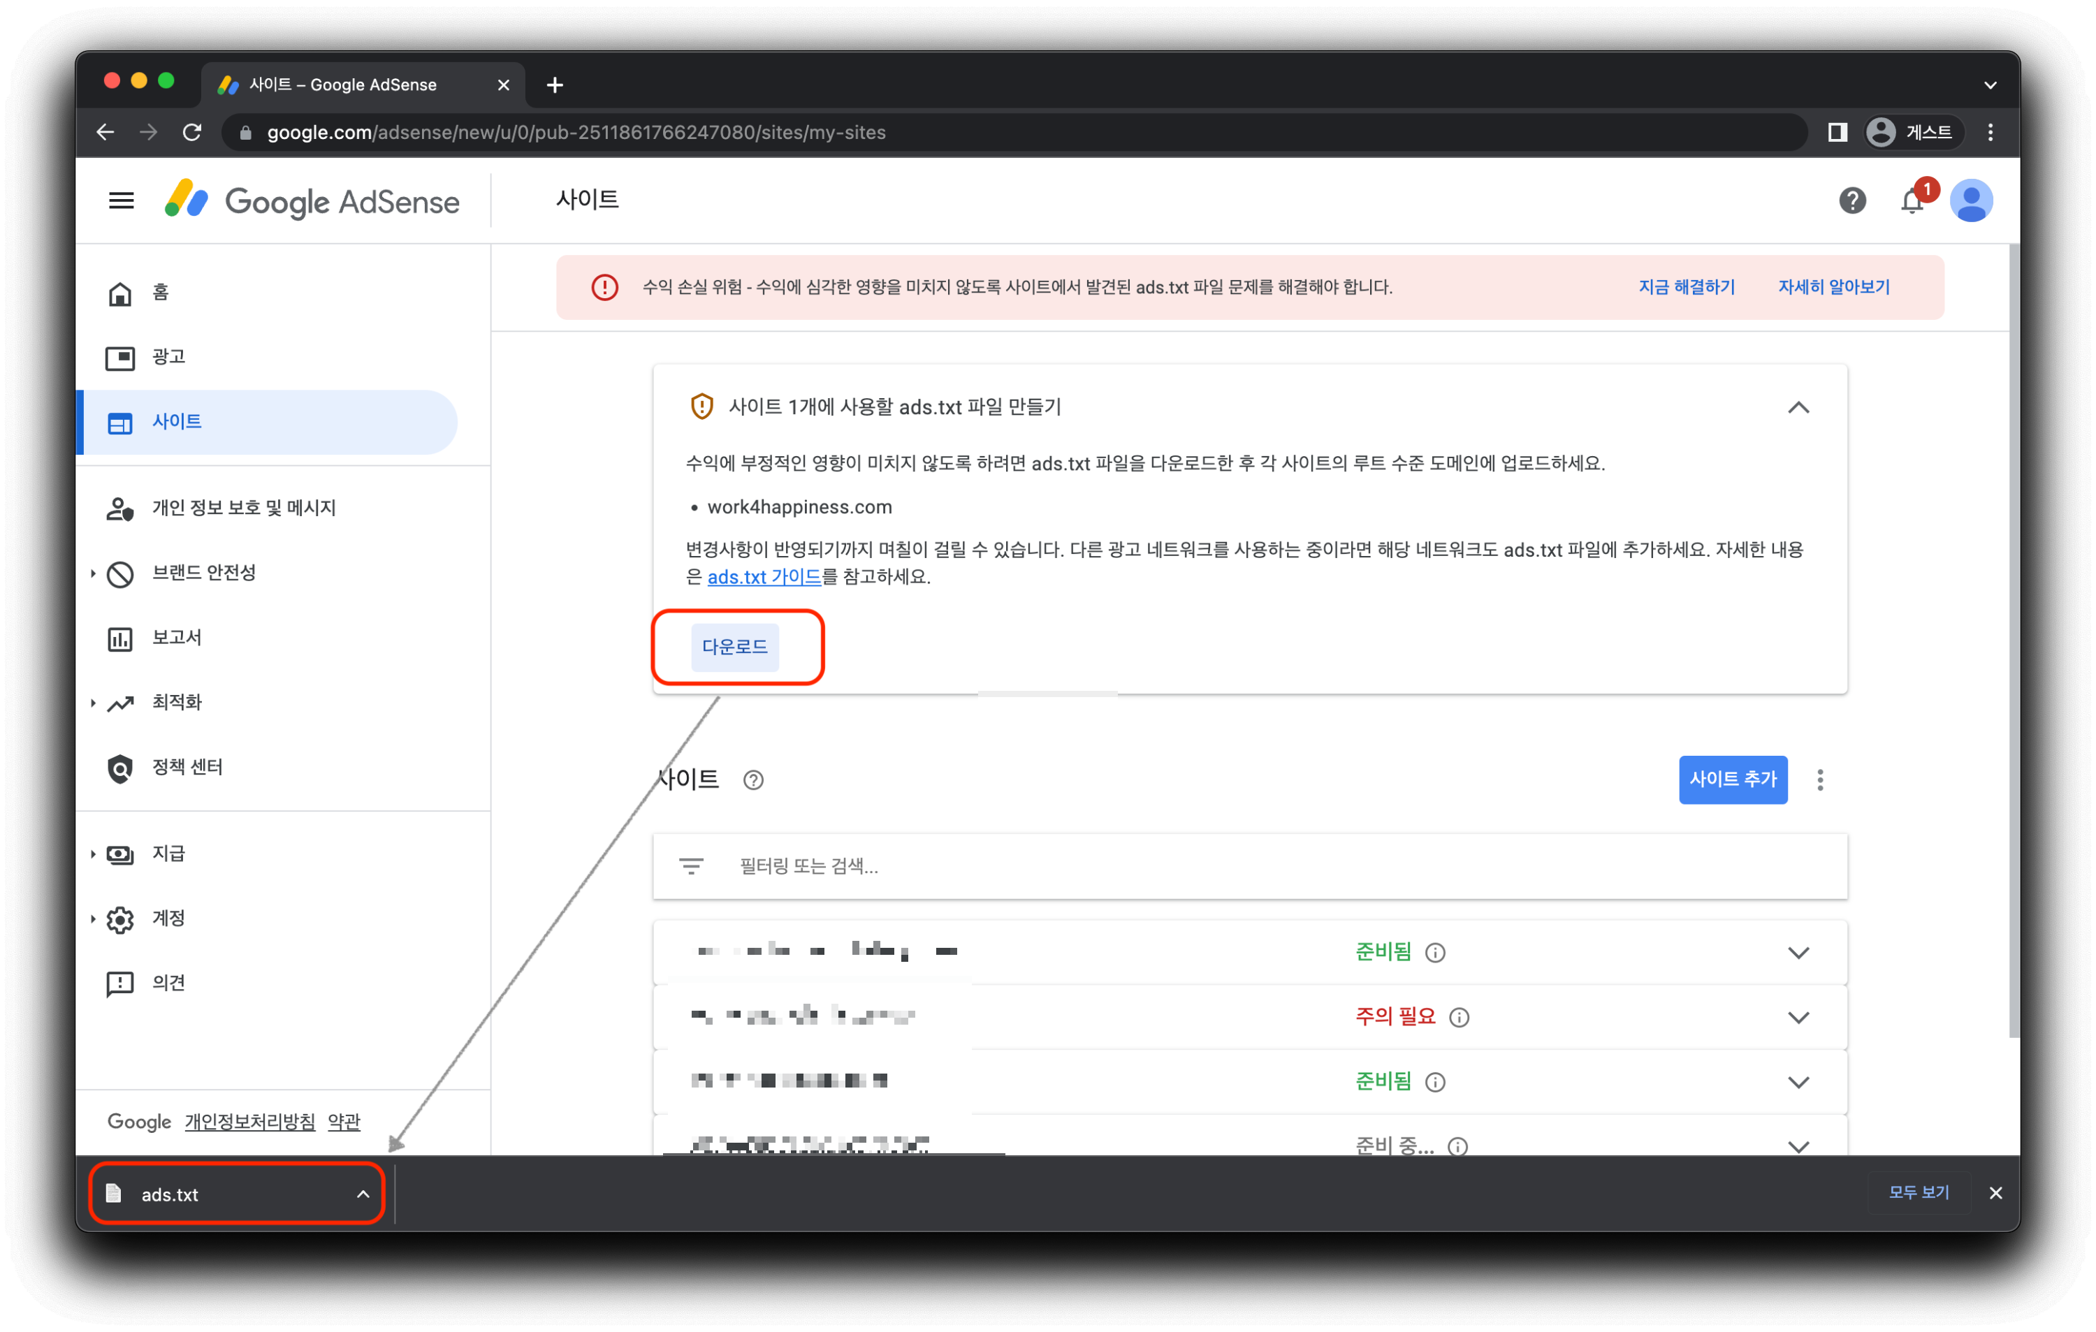
Task: Open 보고서 in sidebar
Action: (177, 638)
